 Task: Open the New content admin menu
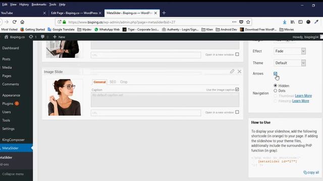[59, 37]
